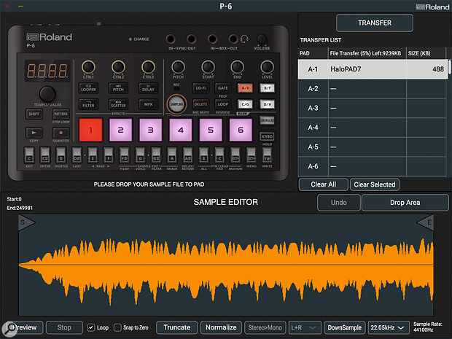This screenshot has width=452, height=339.
Task: Click the LO-FI button
Action: point(200,88)
